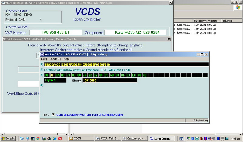Click Component field KSG PQ35 G2
The width and height of the screenshot is (243, 142).
point(135,32)
